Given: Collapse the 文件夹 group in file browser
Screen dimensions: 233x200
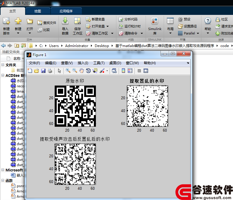Looking at the screenshot, I should click(x=3, y=65).
